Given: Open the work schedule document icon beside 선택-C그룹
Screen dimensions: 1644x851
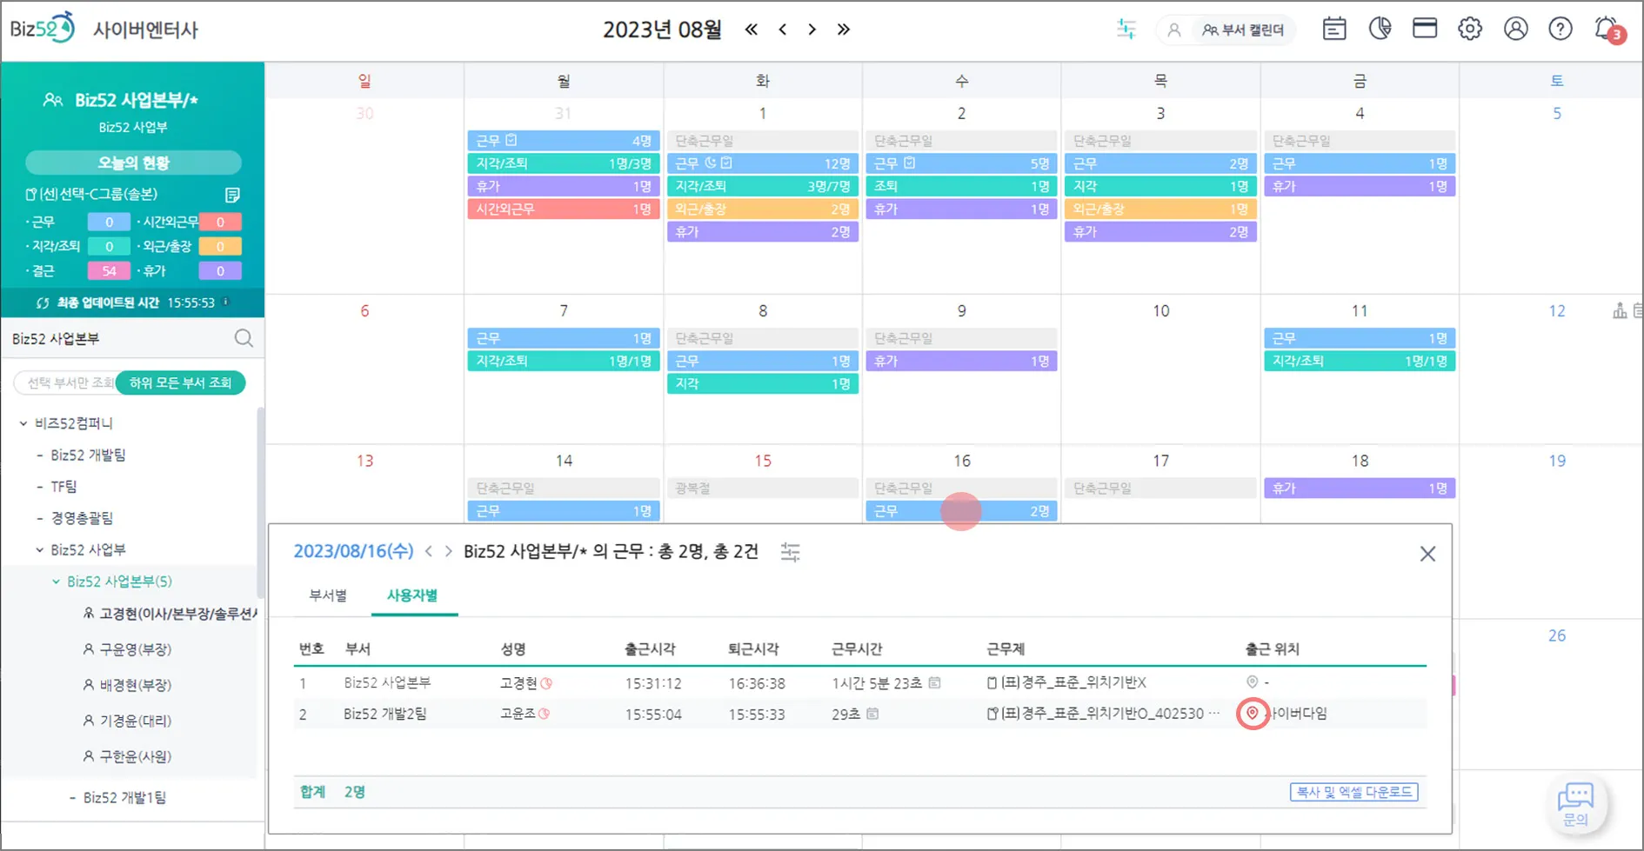Looking at the screenshot, I should [x=232, y=195].
